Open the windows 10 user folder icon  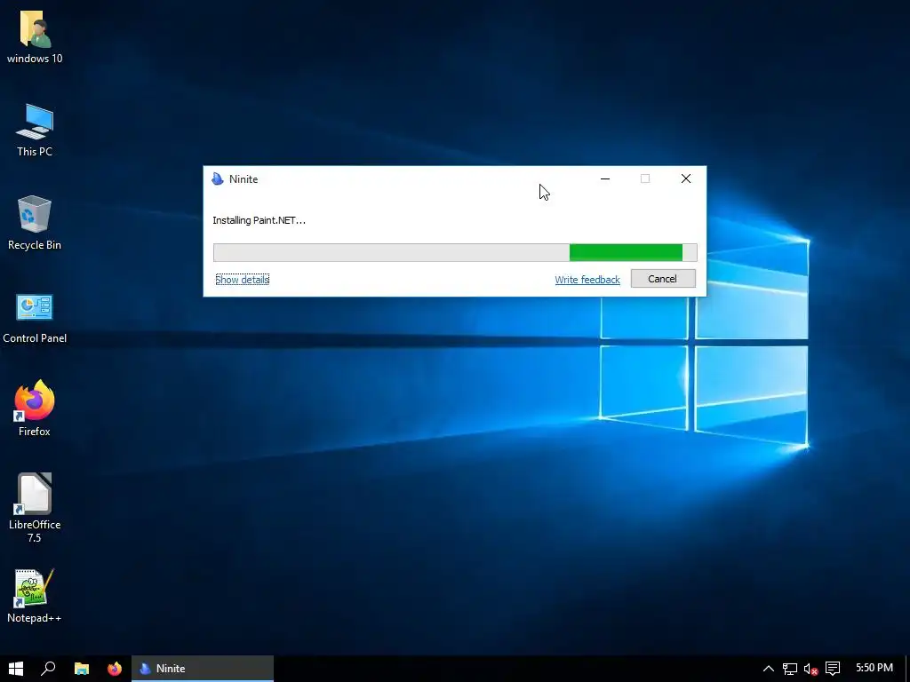tap(35, 36)
